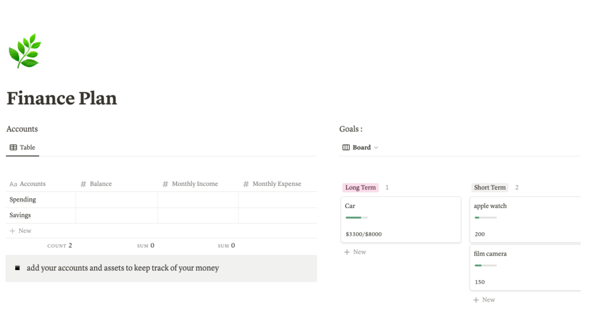Select the Table view tab
Viewport: 589px width, 317px height.
pyautogui.click(x=23, y=147)
